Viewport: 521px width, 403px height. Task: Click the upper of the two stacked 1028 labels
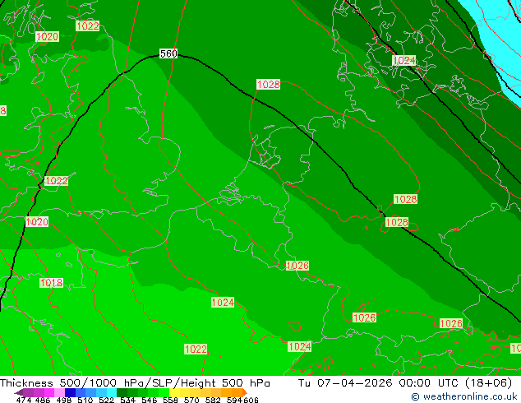pos(405,199)
